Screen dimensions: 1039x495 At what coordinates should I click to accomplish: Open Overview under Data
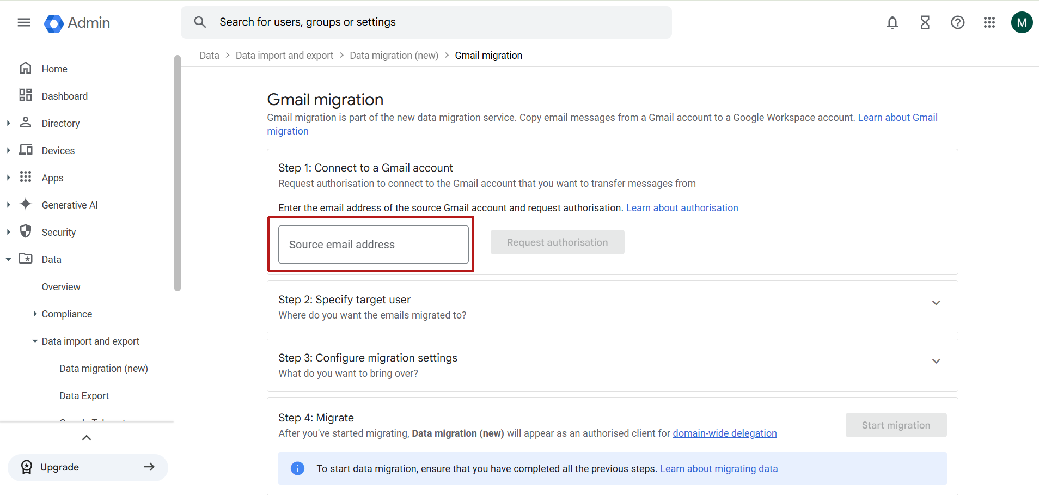(x=61, y=287)
